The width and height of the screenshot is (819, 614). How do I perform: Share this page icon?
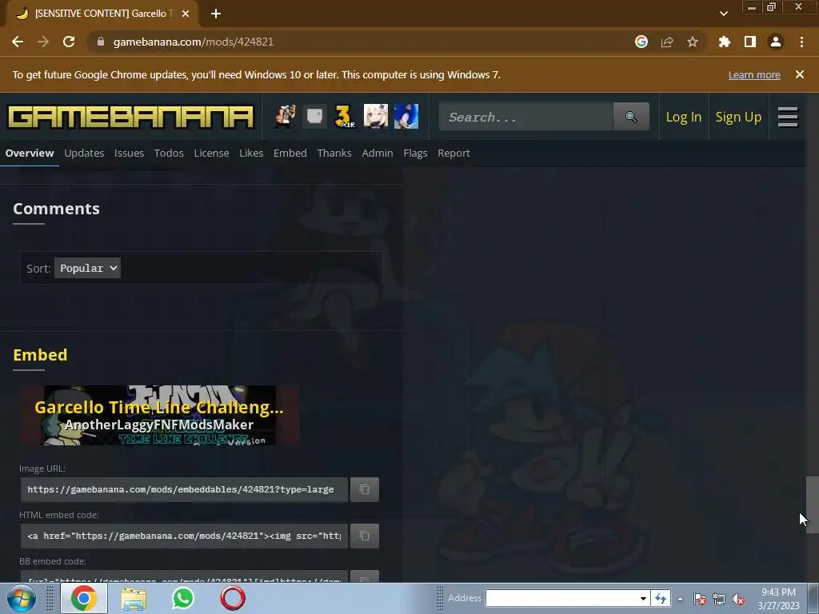coord(667,42)
